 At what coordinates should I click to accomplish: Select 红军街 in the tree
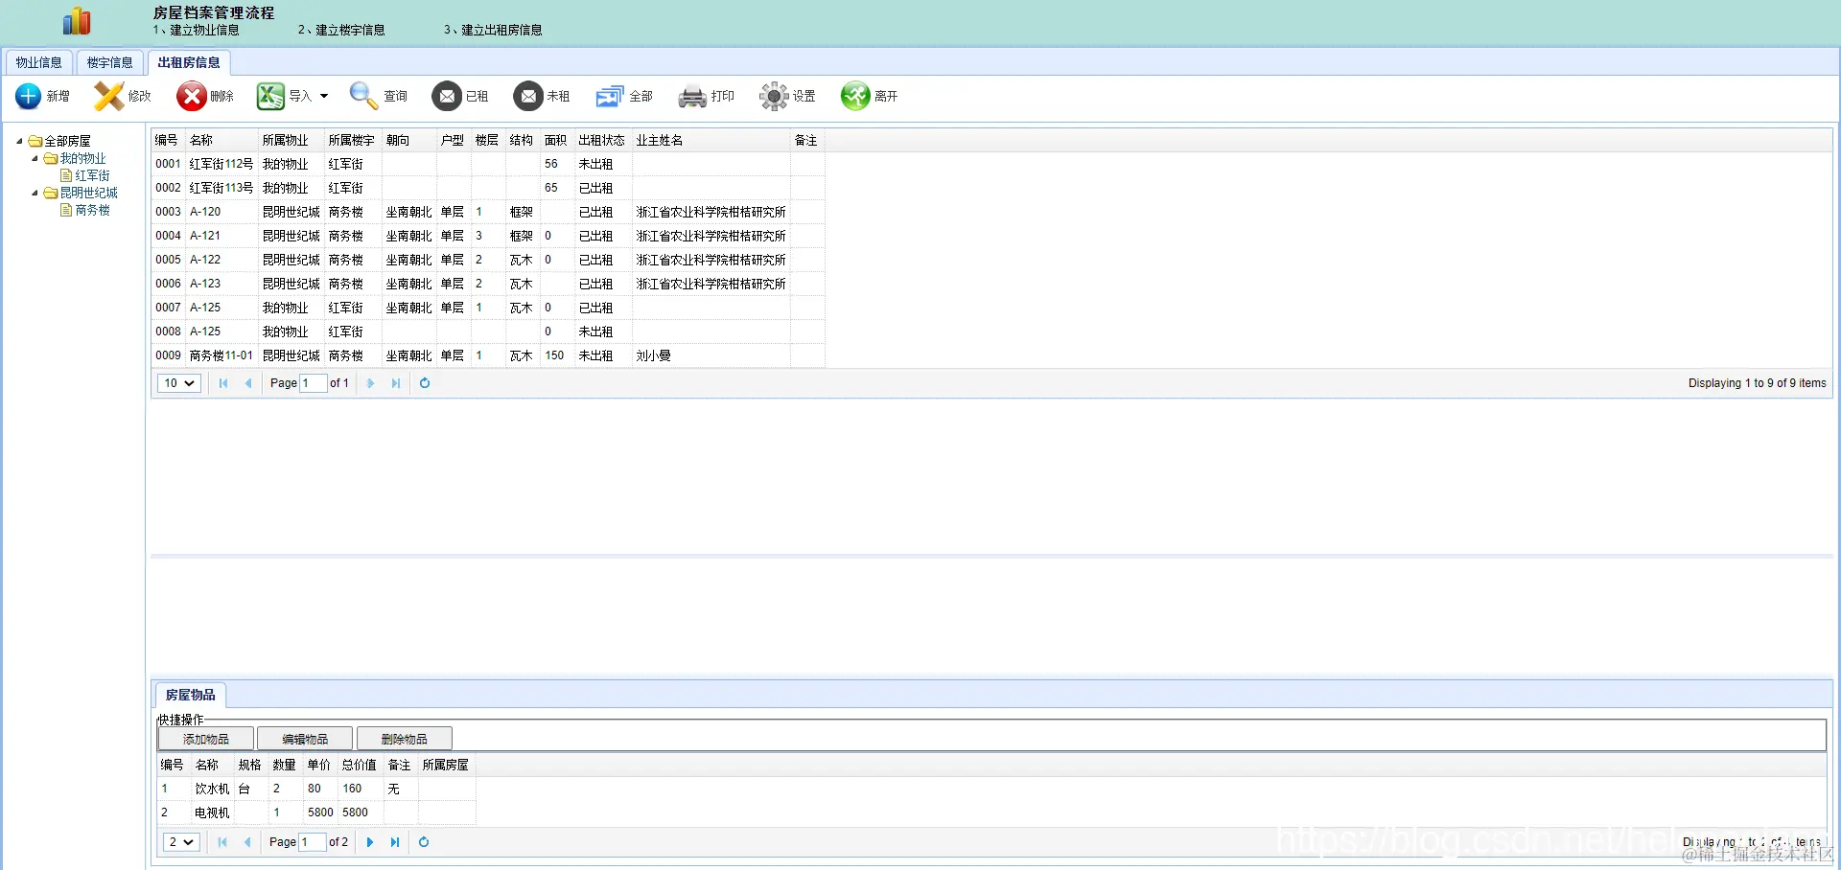tap(93, 175)
